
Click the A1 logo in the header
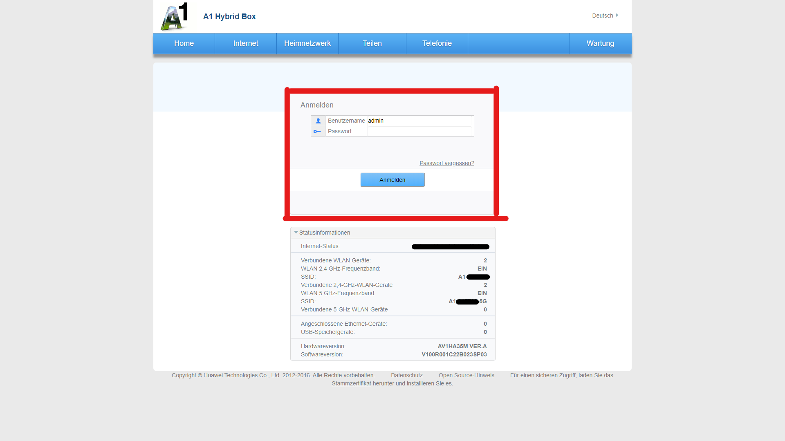click(175, 16)
